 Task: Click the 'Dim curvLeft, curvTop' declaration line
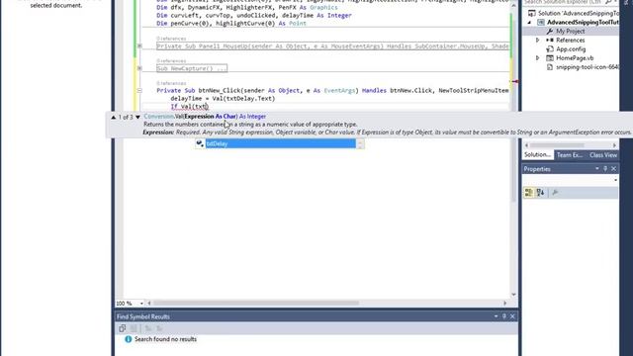tap(254, 16)
